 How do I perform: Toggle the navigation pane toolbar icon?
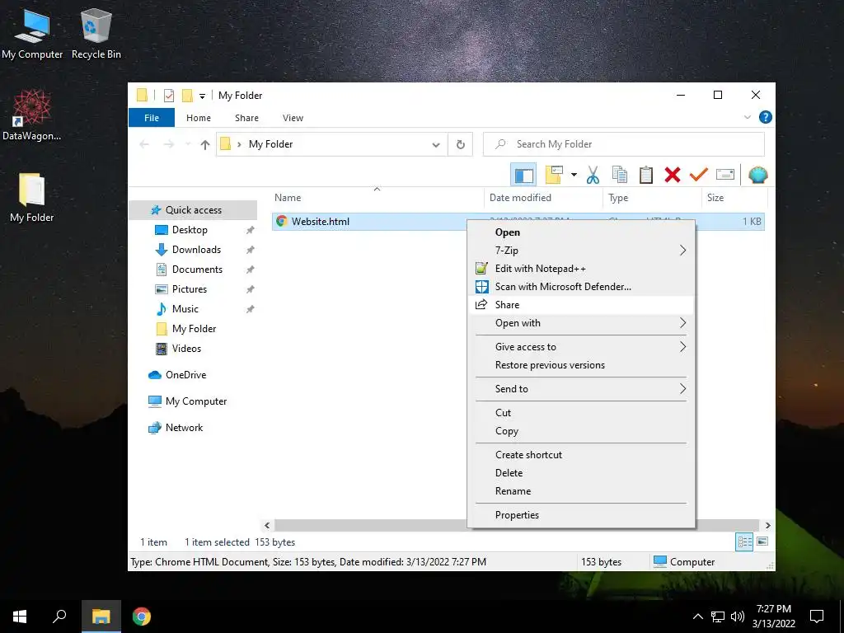[x=523, y=175]
